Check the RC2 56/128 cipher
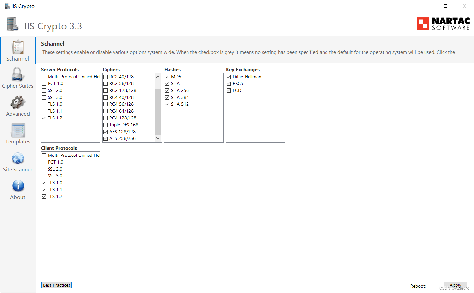 106,83
